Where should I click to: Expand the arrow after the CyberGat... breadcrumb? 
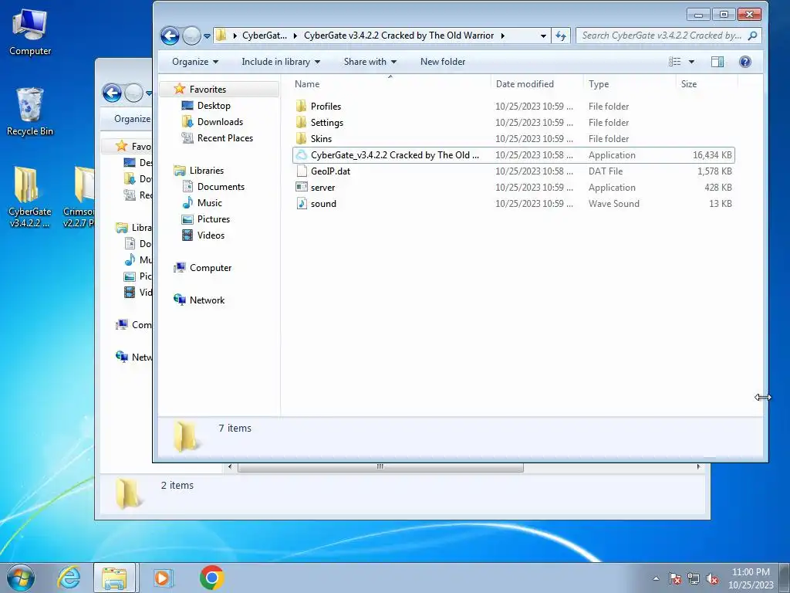(295, 36)
